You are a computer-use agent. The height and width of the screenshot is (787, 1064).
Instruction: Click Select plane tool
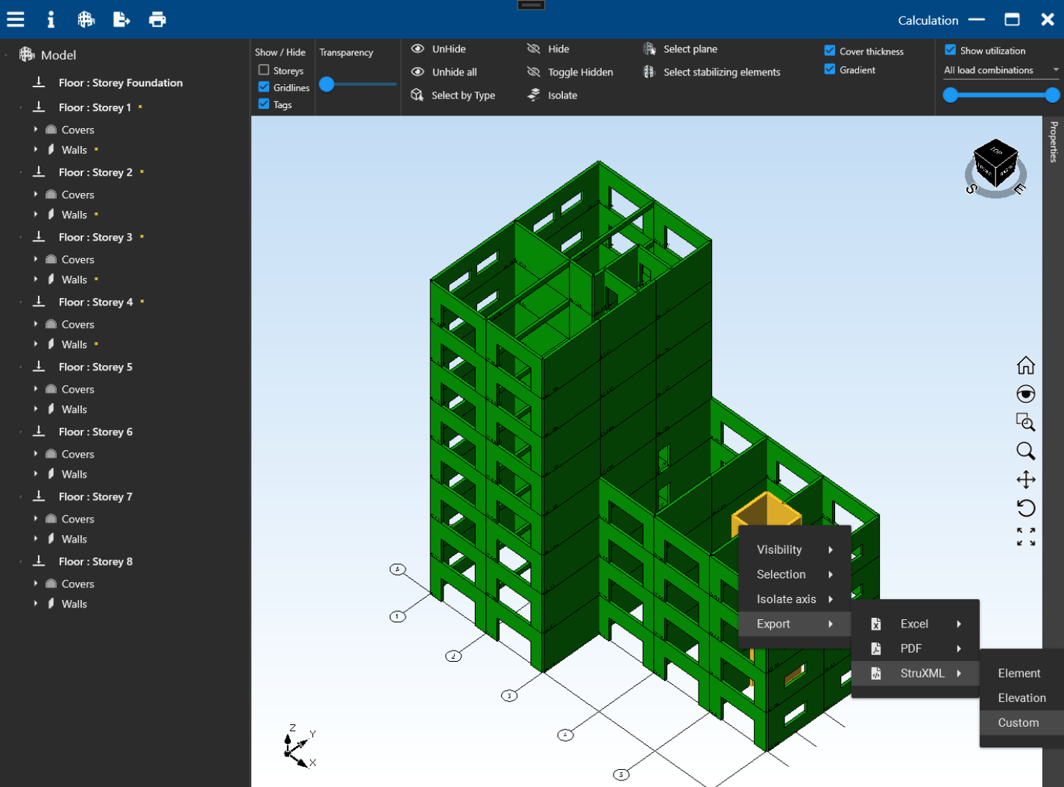(x=680, y=49)
